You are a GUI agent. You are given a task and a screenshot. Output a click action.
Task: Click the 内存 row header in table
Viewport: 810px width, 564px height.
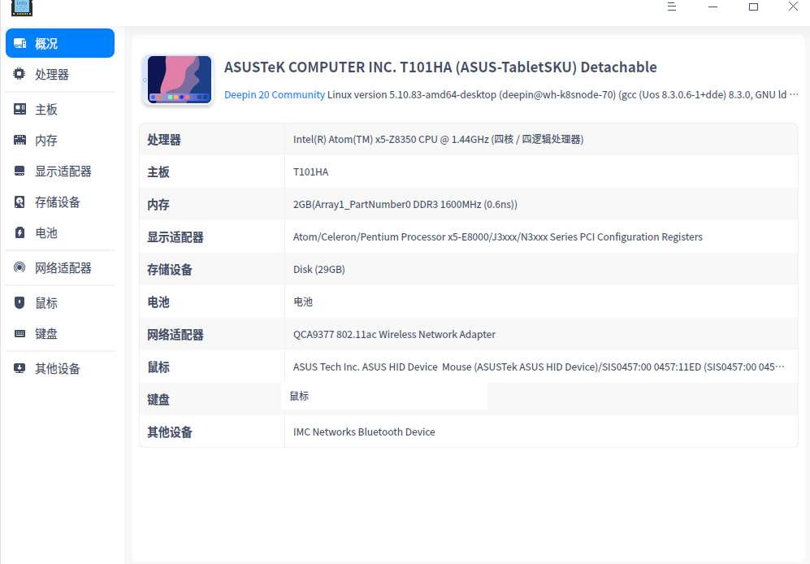click(x=158, y=205)
